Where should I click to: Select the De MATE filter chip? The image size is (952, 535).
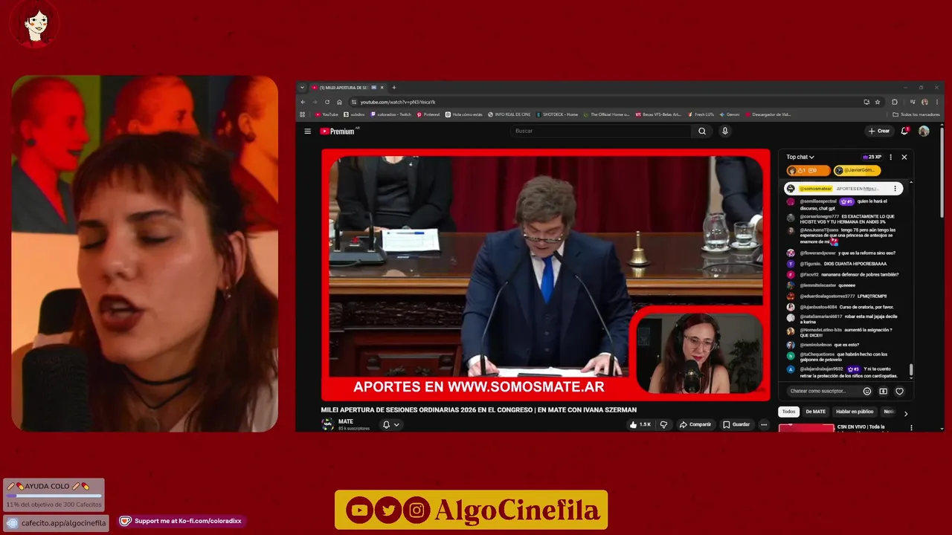(x=815, y=412)
